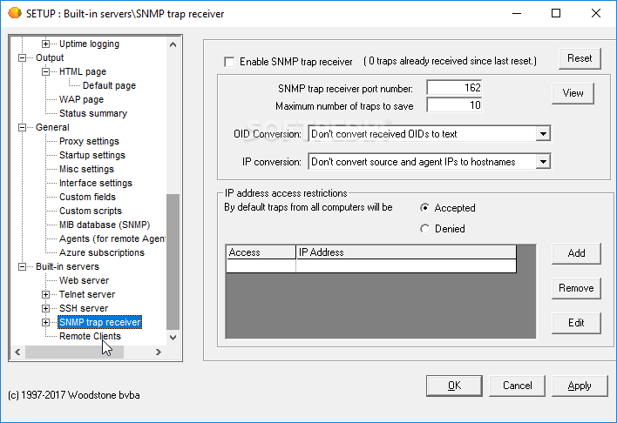This screenshot has height=423, width=617.
Task: Collapse the HTML page tree node
Action: pyautogui.click(x=45, y=71)
